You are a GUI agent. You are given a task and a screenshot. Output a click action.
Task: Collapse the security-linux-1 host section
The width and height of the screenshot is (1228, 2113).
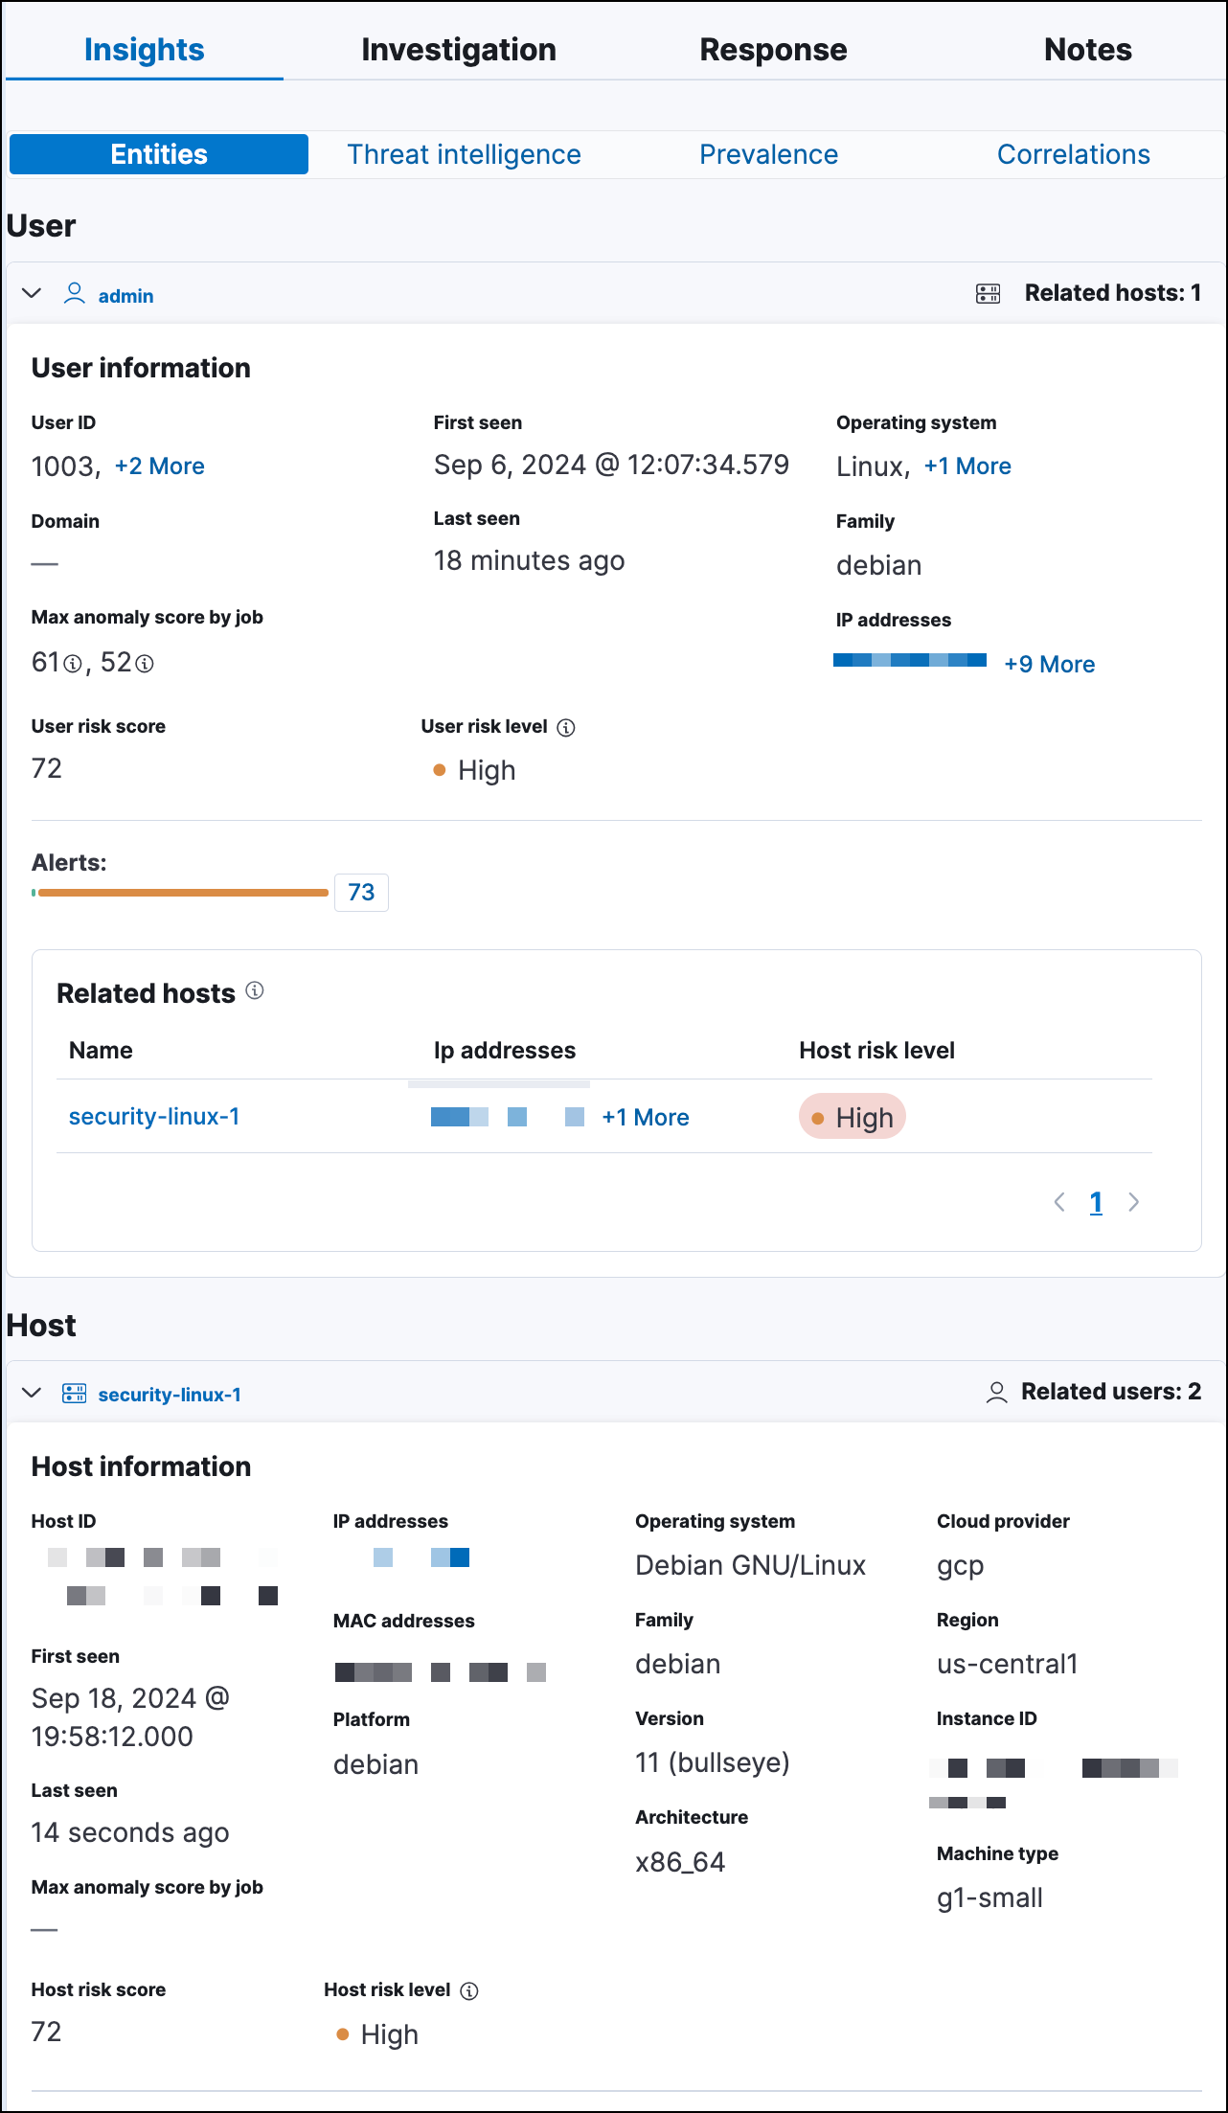click(32, 1393)
